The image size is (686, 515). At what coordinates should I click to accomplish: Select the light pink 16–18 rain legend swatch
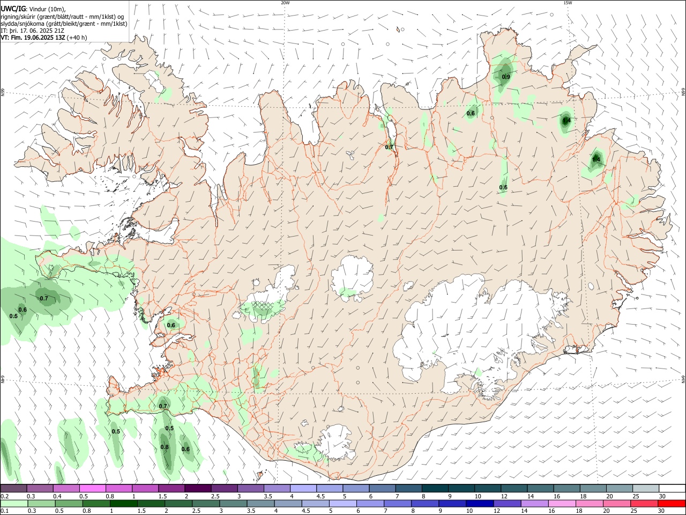point(562,504)
